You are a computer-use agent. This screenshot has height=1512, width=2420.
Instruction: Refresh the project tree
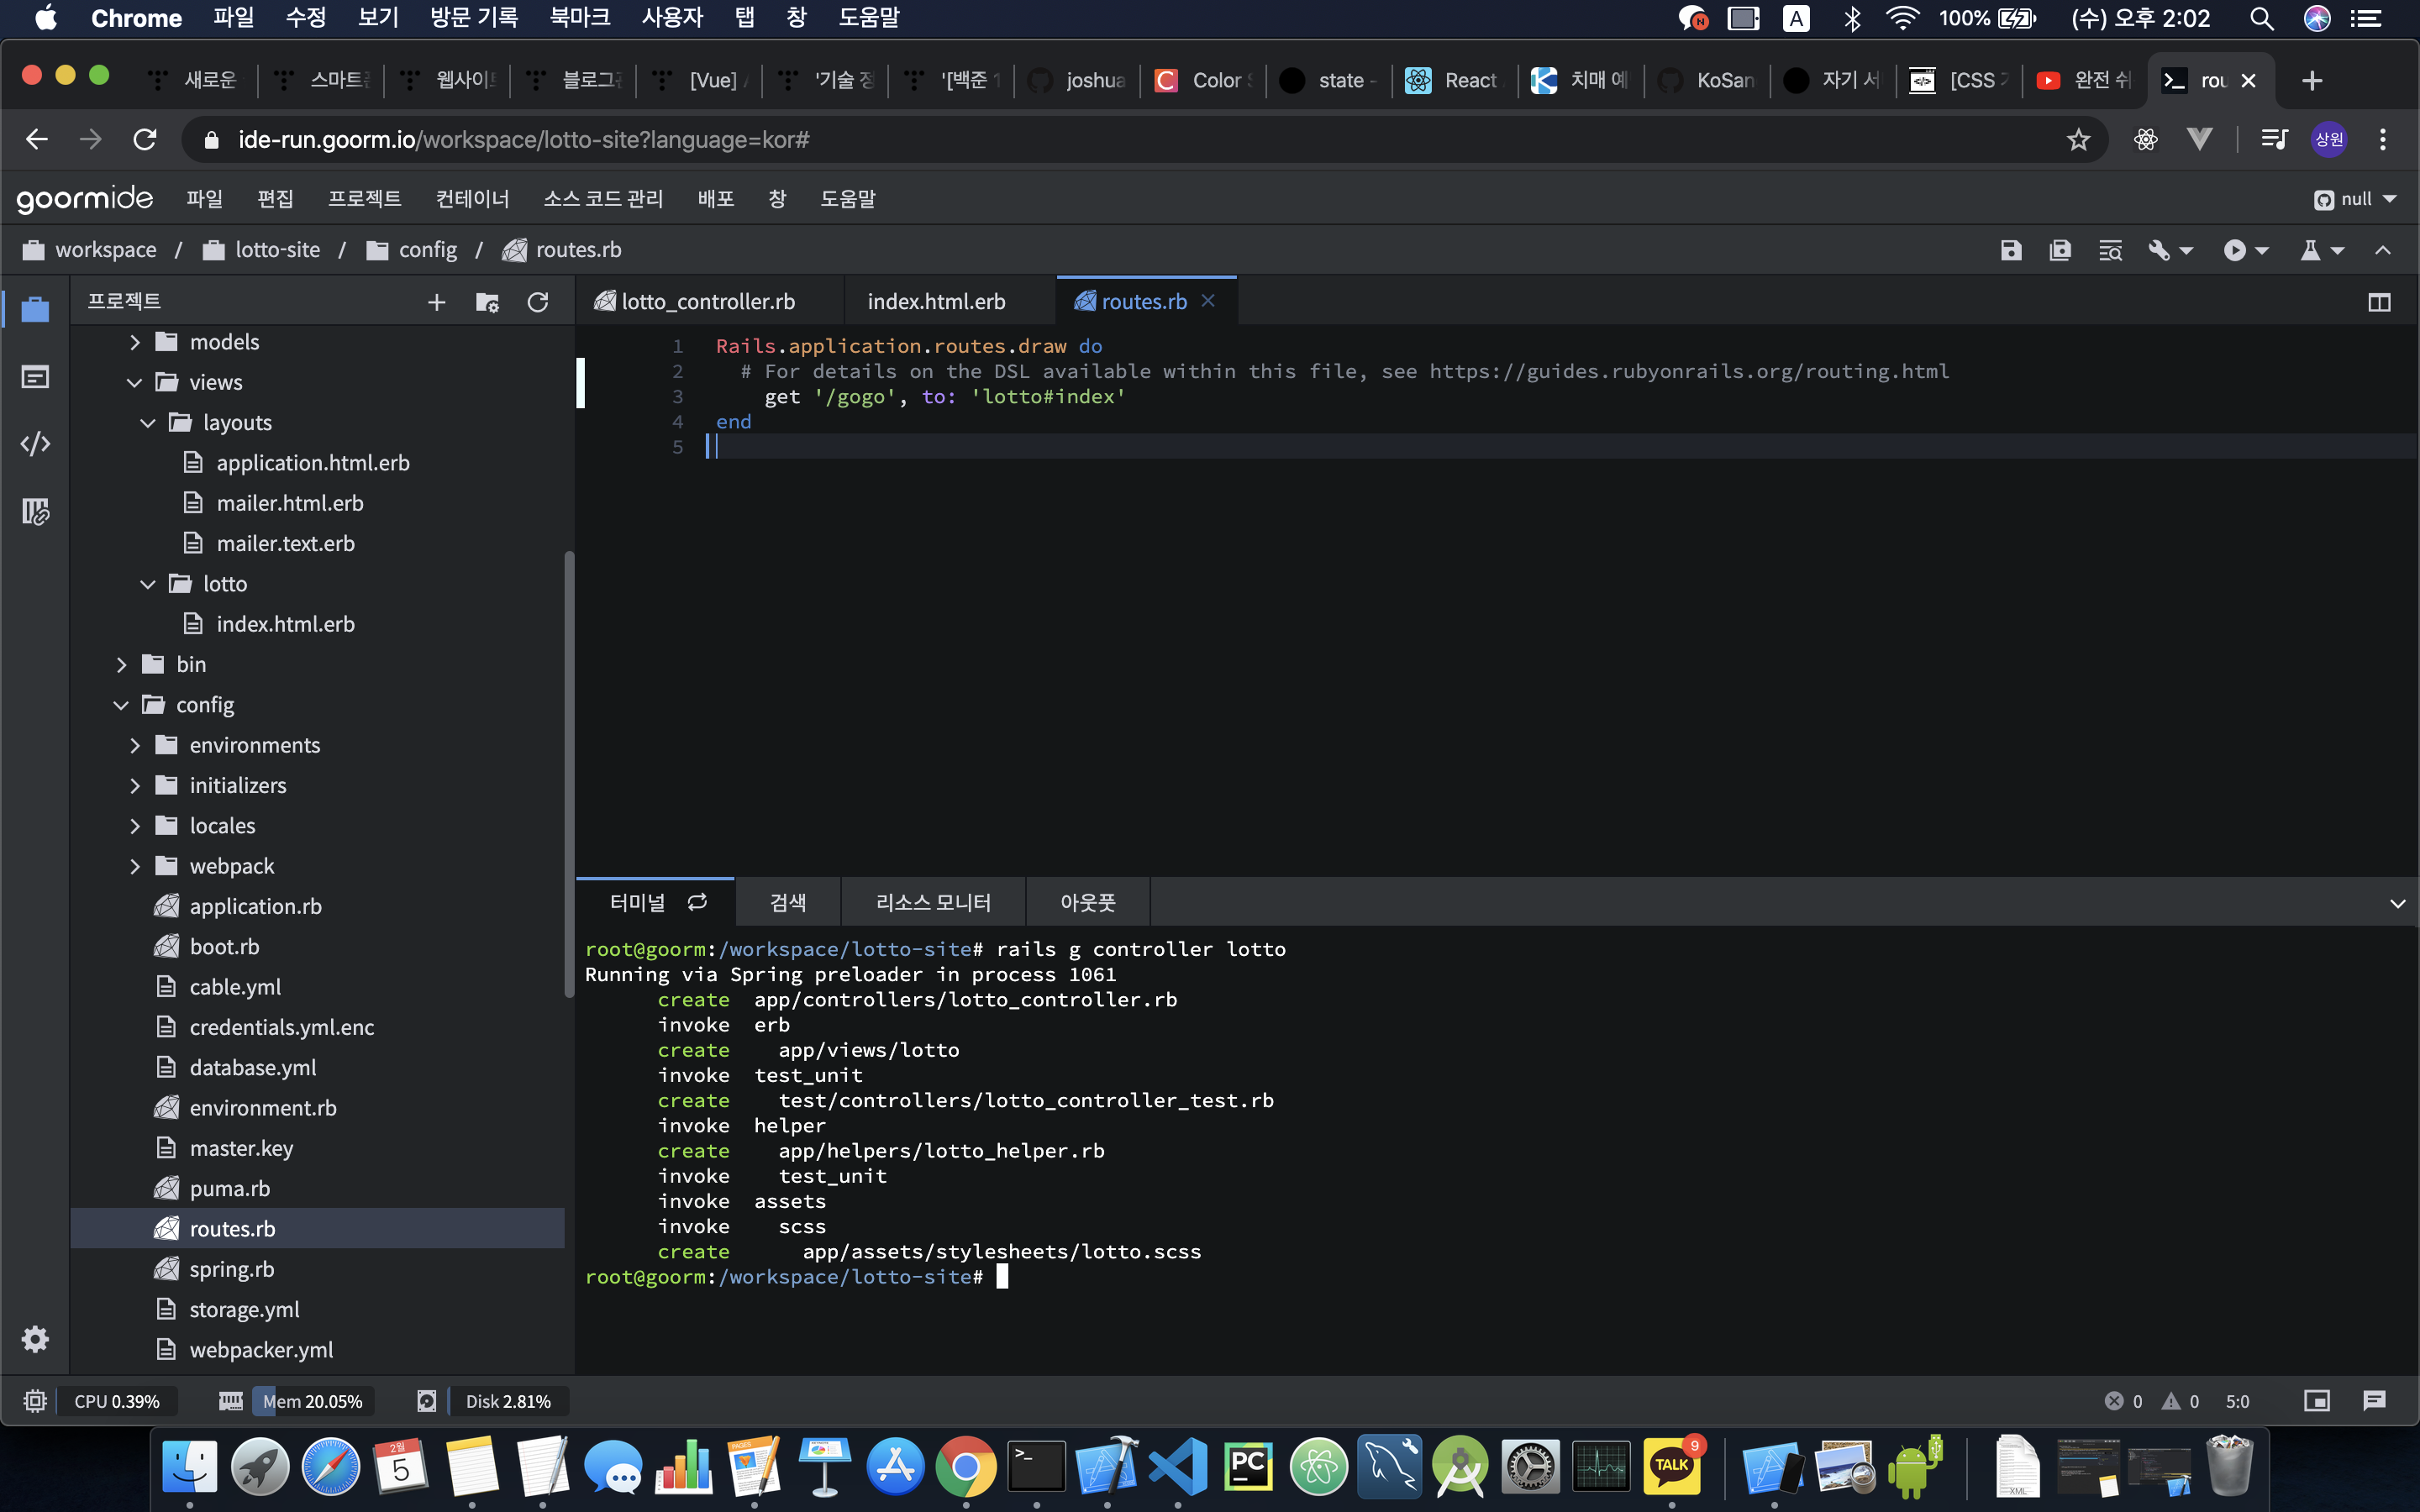538,302
